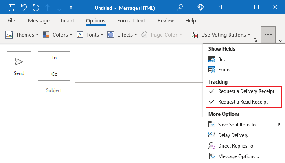
Task: Open the Insert ribbon tab
Action: [x=68, y=21]
